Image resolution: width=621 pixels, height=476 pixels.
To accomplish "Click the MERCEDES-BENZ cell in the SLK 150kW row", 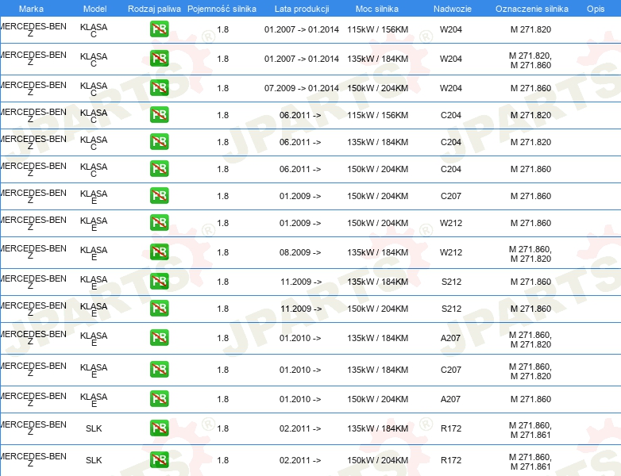I will click(33, 460).
